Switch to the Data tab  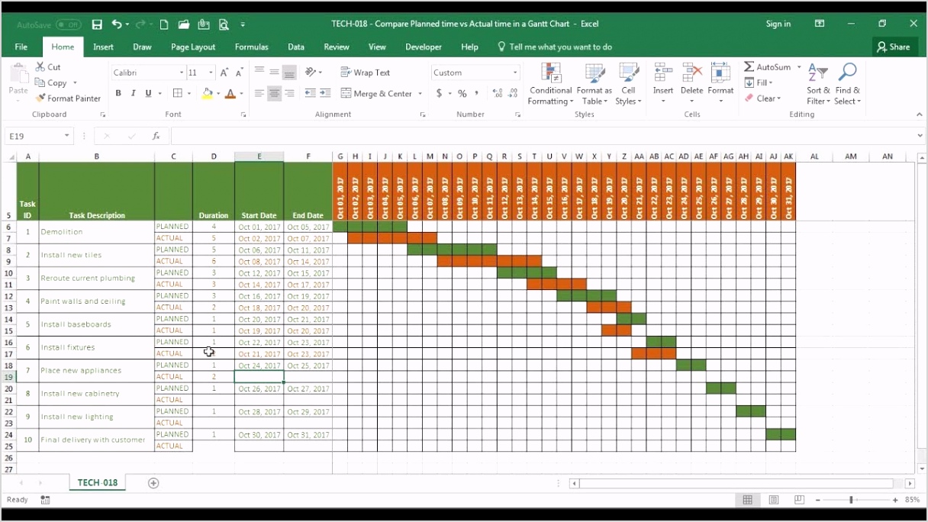(x=296, y=47)
